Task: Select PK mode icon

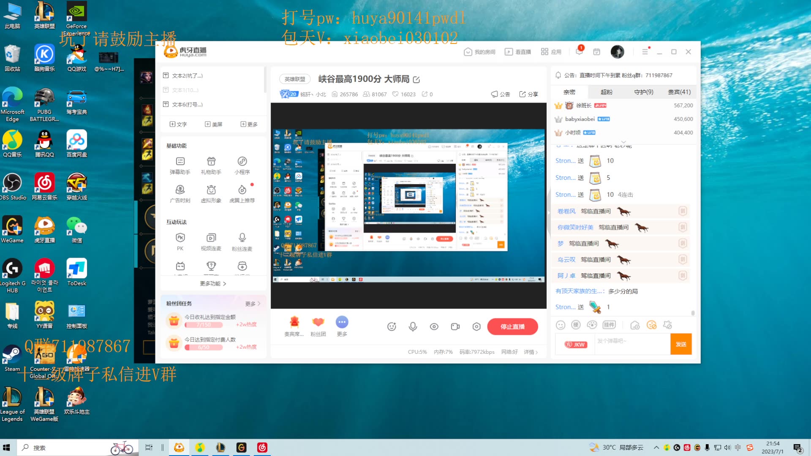Action: pyautogui.click(x=180, y=237)
